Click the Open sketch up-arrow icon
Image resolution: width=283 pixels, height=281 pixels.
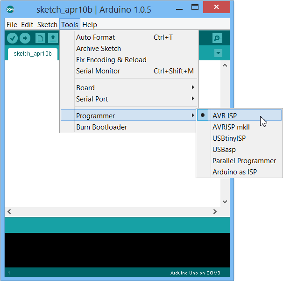(x=53, y=38)
